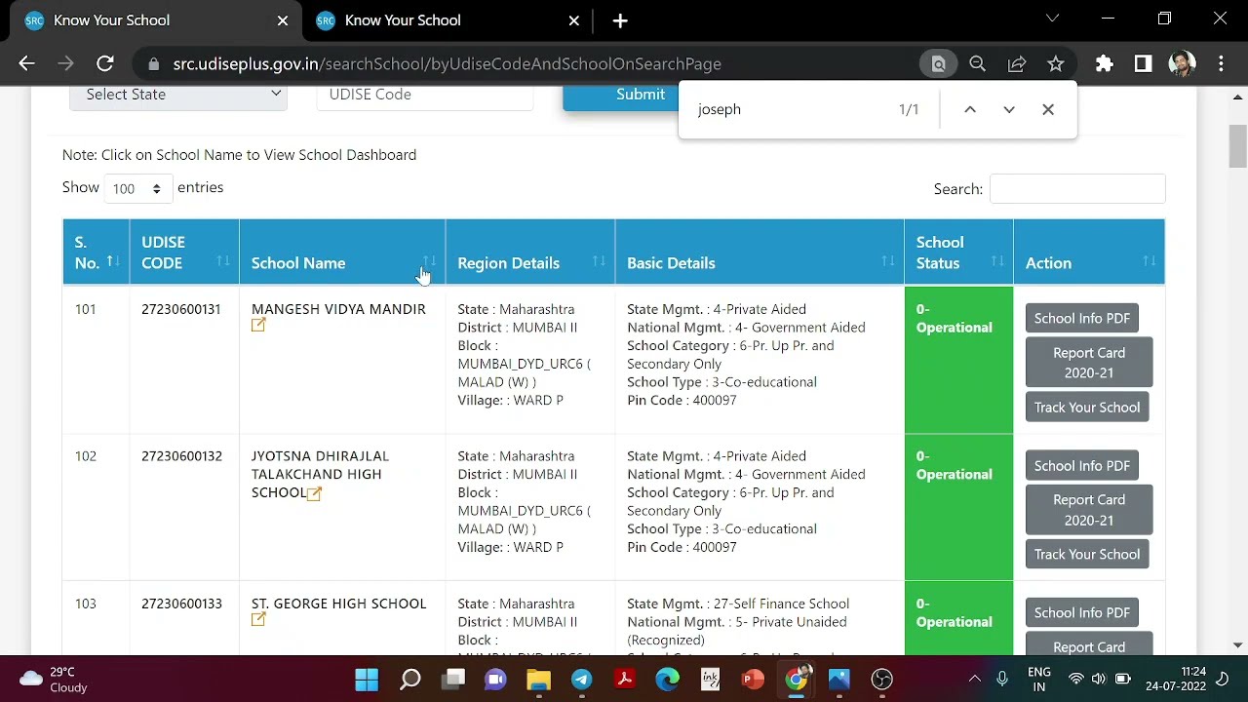Go to previous find result

tap(969, 109)
